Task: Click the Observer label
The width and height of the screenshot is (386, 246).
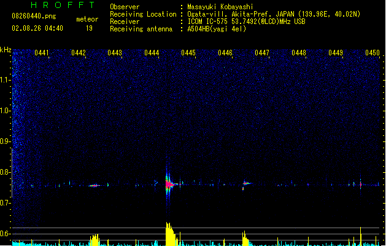Action: click(x=125, y=7)
